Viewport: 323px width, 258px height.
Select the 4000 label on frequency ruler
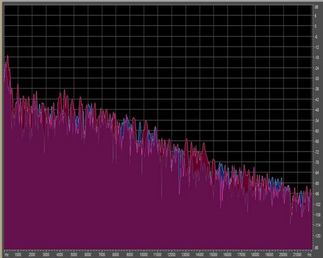coord(60,255)
